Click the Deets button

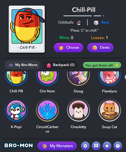coord(100,47)
